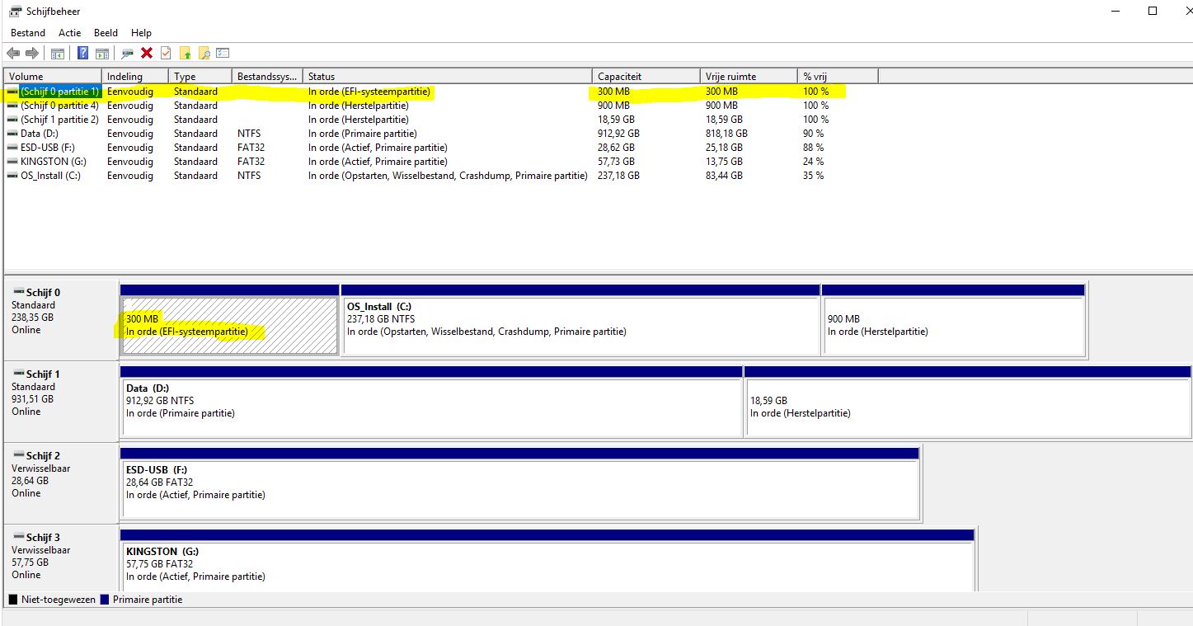
Task: Toggle the action pane toolbar icon
Action: click(x=102, y=54)
